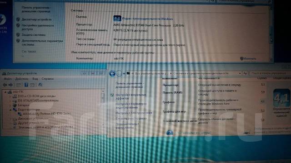Open Панель управления домашняя страница in System window
This screenshot has height=163, width=291.
(x=36, y=10)
